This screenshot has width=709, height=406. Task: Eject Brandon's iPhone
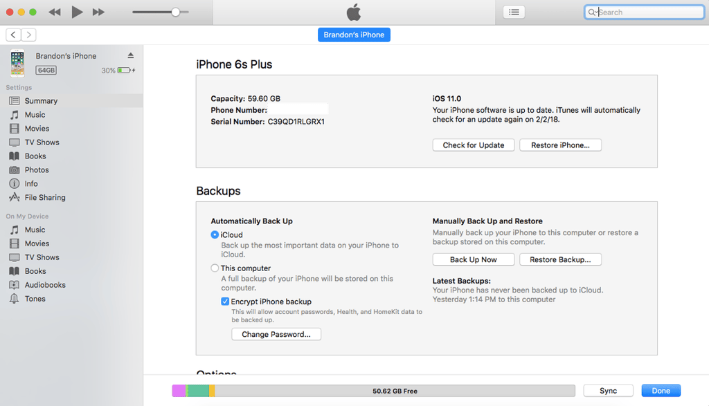point(131,55)
